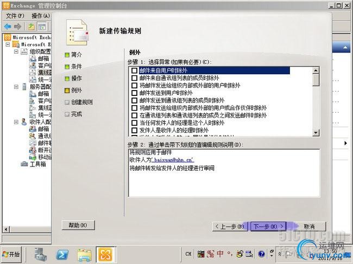This screenshot has width=353, height=264.
Task: Check 将邮件发送给...用户或合作伙伴时除外
Action: tap(134, 108)
